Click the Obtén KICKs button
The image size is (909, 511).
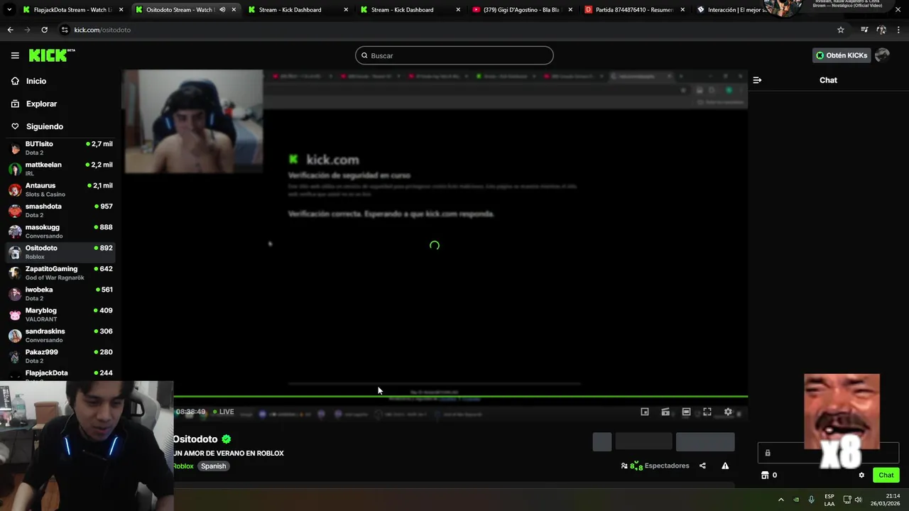point(842,55)
